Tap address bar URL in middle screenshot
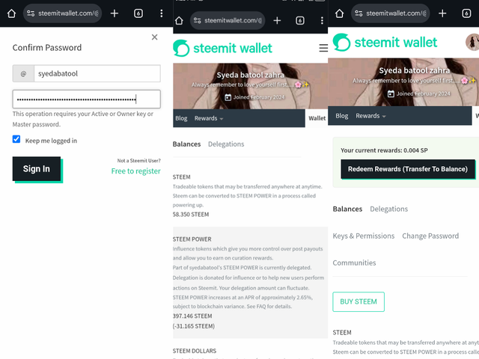Viewport: 479px width, 359px height. tap(233, 20)
